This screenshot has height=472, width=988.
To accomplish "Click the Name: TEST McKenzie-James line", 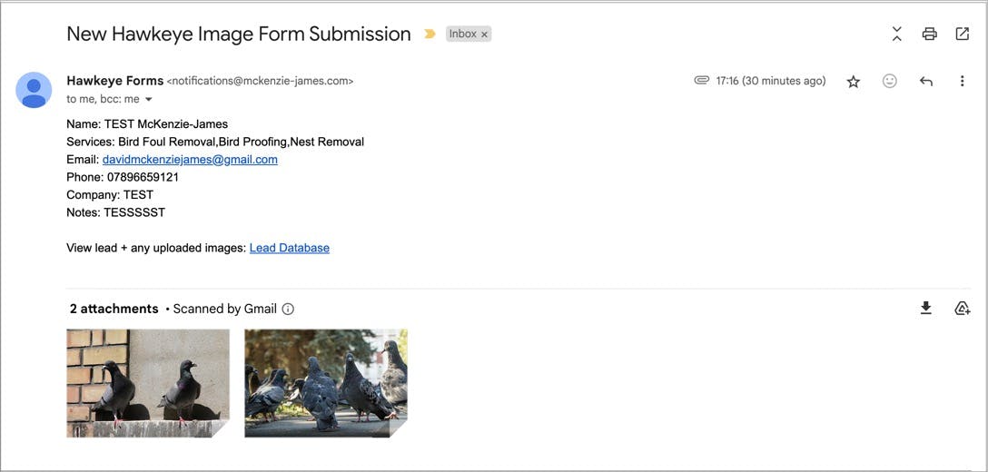I will [147, 124].
